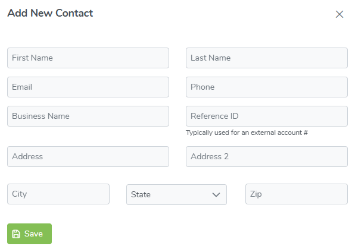Click into the Email field
Viewport: 352px width, 246px height.
click(88, 87)
